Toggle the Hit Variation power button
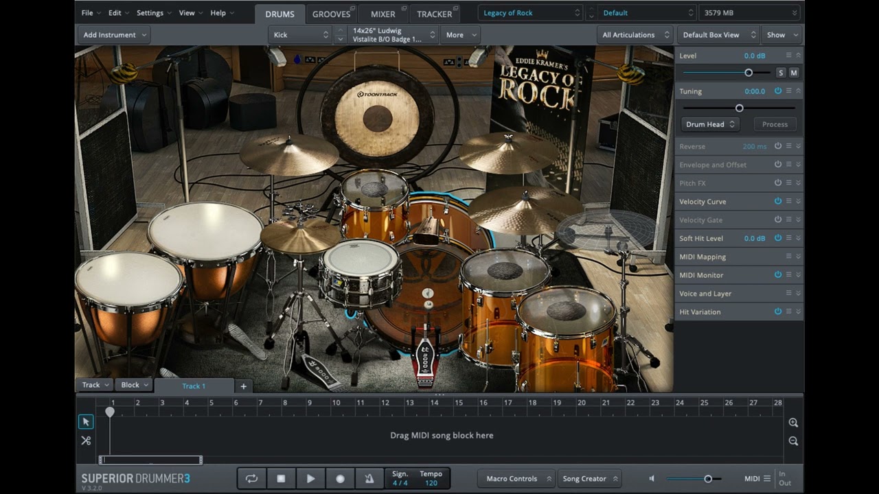Image resolution: width=879 pixels, height=494 pixels. [778, 311]
